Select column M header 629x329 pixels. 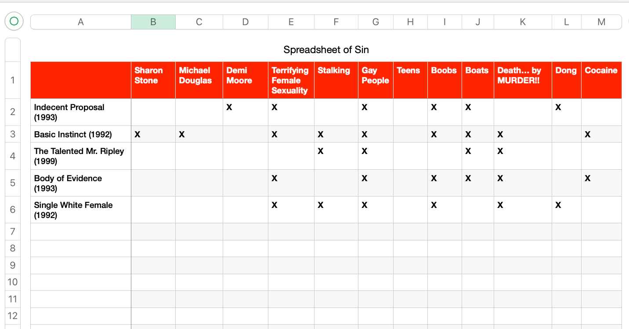601,22
